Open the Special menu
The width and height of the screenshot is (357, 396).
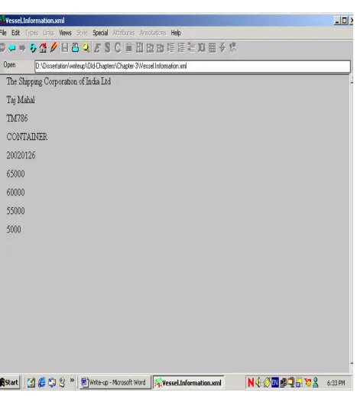coord(100,33)
